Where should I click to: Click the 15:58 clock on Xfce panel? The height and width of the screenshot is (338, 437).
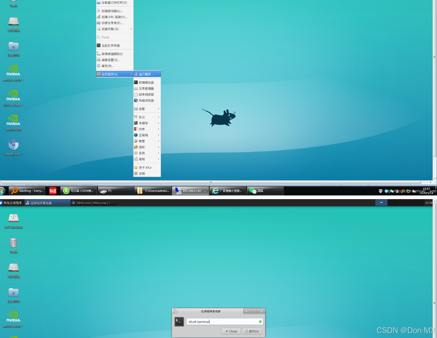click(x=429, y=203)
